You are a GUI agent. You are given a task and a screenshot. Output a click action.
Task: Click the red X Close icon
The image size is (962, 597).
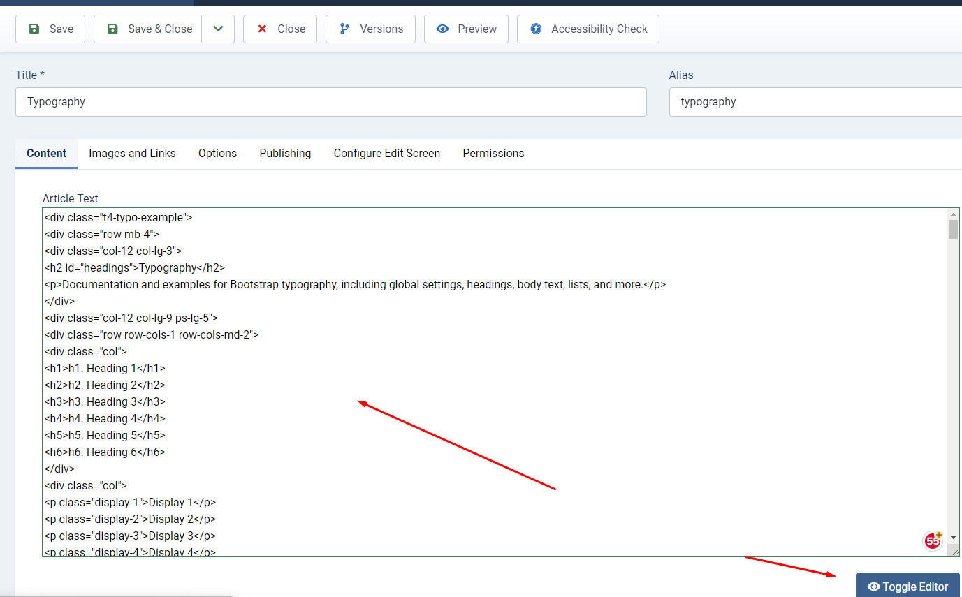tap(263, 29)
